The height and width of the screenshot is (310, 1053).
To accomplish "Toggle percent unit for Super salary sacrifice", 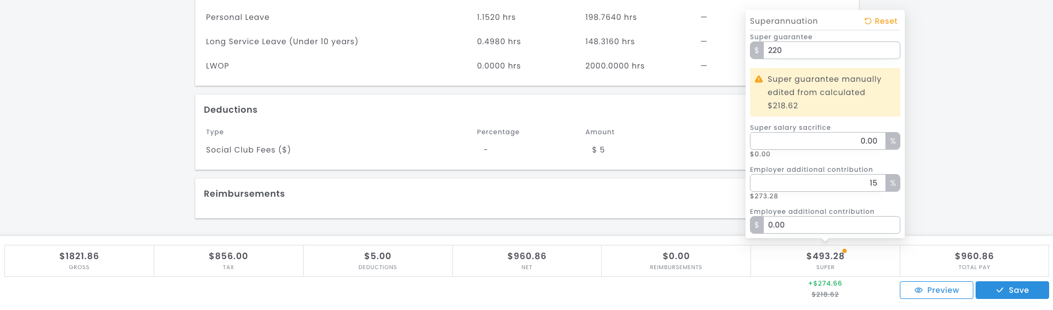I will click(893, 141).
